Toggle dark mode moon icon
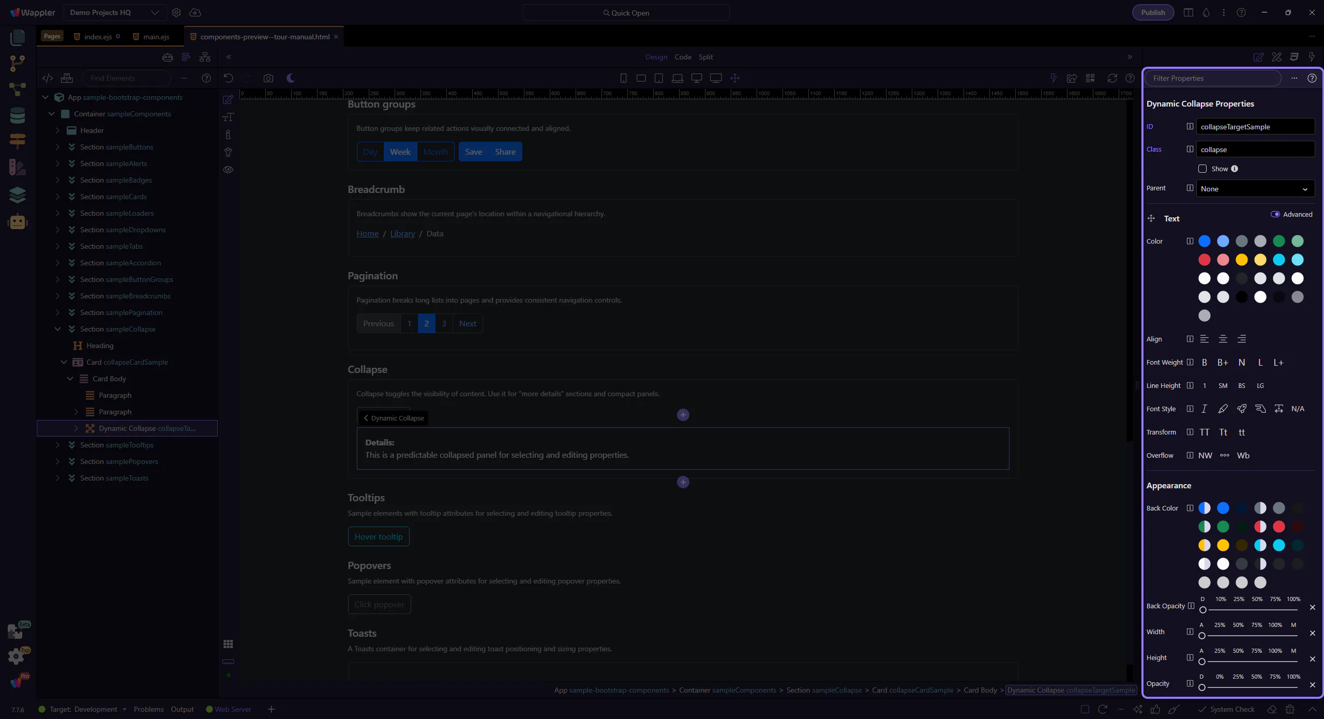The width and height of the screenshot is (1324, 719). [291, 78]
